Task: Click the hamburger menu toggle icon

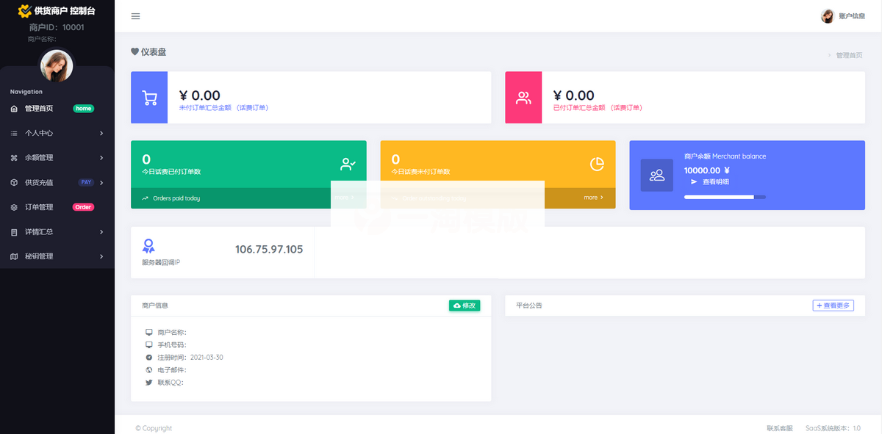Action: point(135,16)
